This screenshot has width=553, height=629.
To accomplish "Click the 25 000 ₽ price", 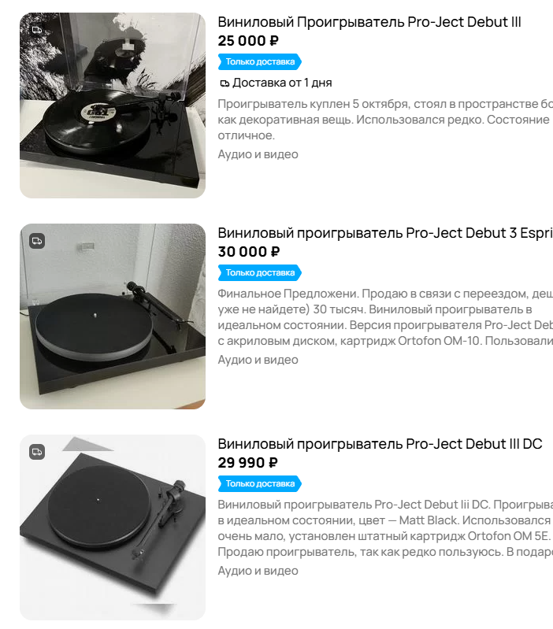I will [x=248, y=41].
